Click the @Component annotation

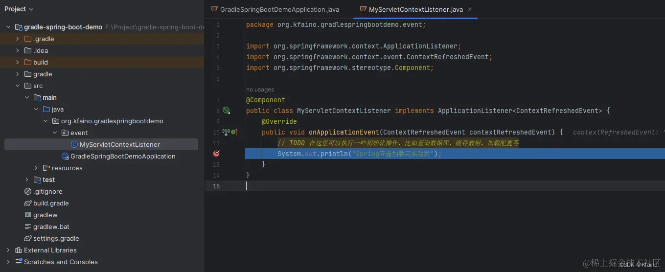coord(265,100)
